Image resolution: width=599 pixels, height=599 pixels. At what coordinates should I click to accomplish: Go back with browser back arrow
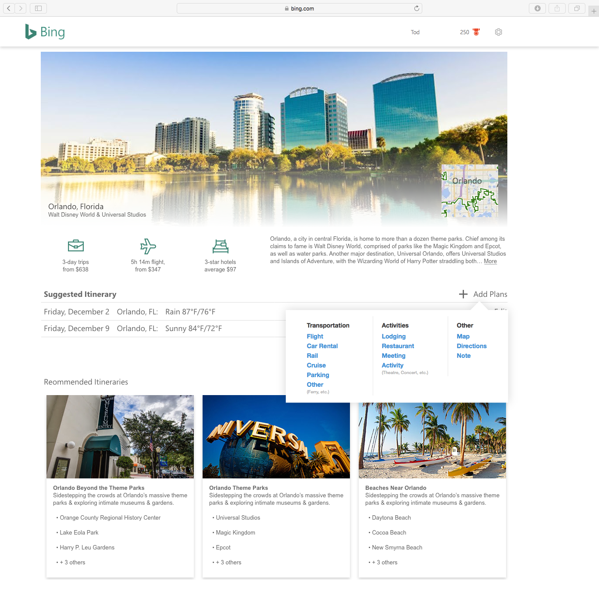coord(8,8)
